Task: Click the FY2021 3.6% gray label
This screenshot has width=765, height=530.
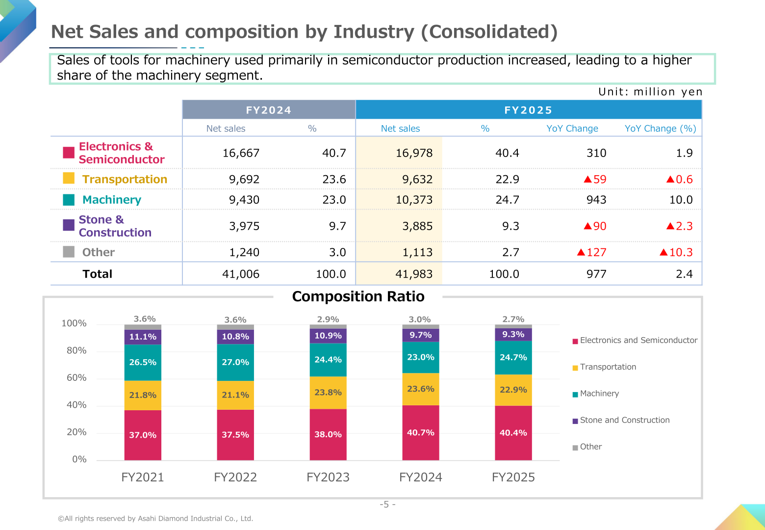Action: pos(145,319)
